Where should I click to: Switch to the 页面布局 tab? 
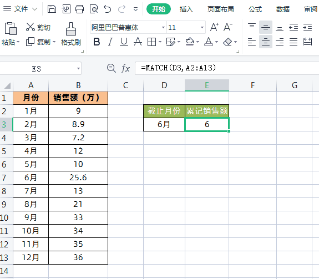(x=221, y=9)
